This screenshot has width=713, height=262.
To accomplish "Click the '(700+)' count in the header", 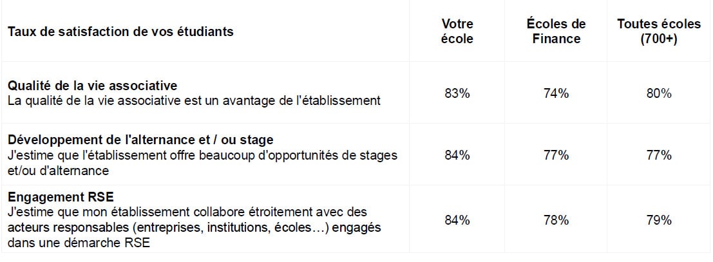I will coord(658,39).
